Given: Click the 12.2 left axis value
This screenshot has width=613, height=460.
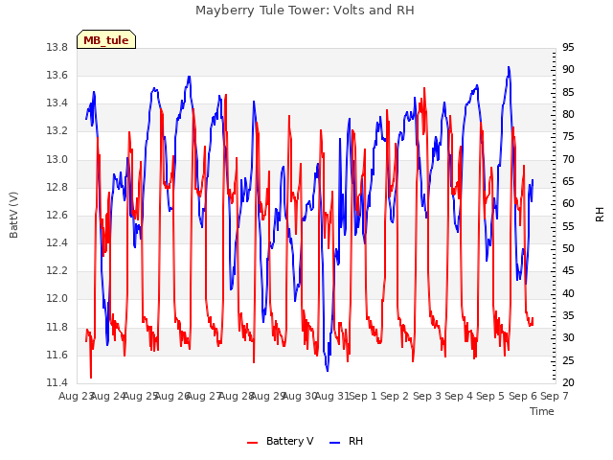Looking at the screenshot, I should [57, 270].
